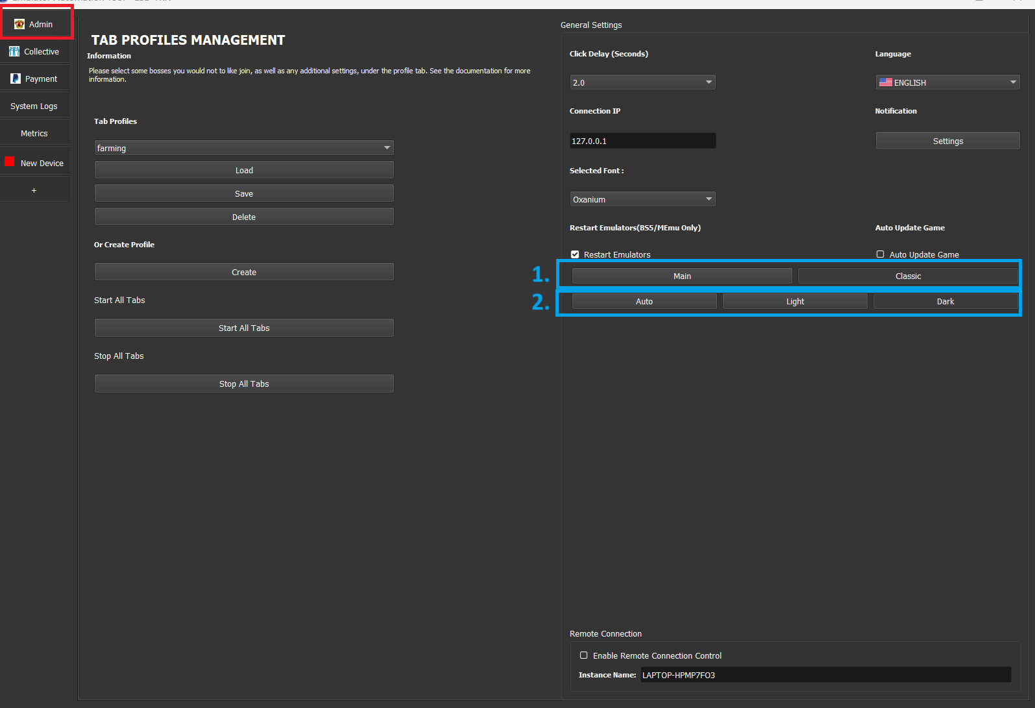Go to System Logs tab
The height and width of the screenshot is (708, 1035).
(x=35, y=106)
